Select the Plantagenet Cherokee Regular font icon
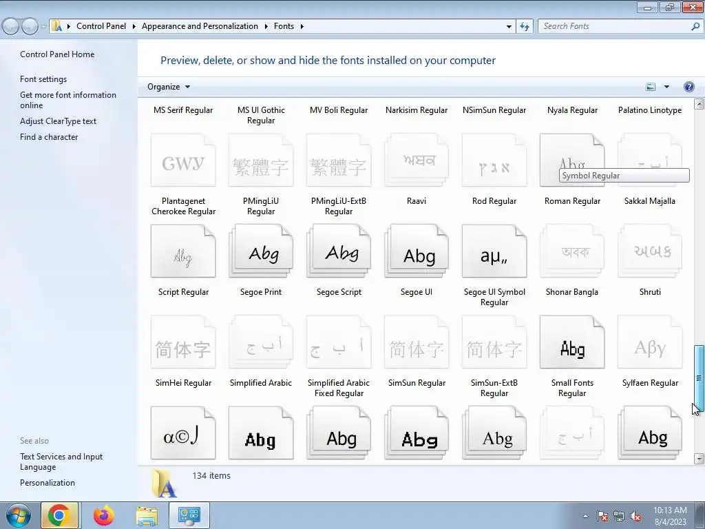The image size is (705, 529). click(183, 160)
